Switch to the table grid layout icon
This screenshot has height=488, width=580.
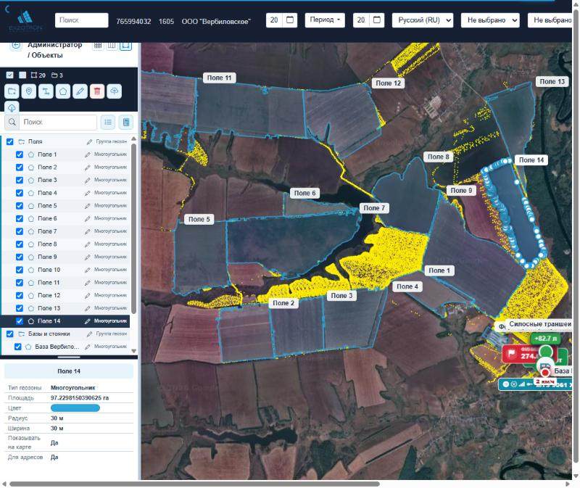click(98, 46)
